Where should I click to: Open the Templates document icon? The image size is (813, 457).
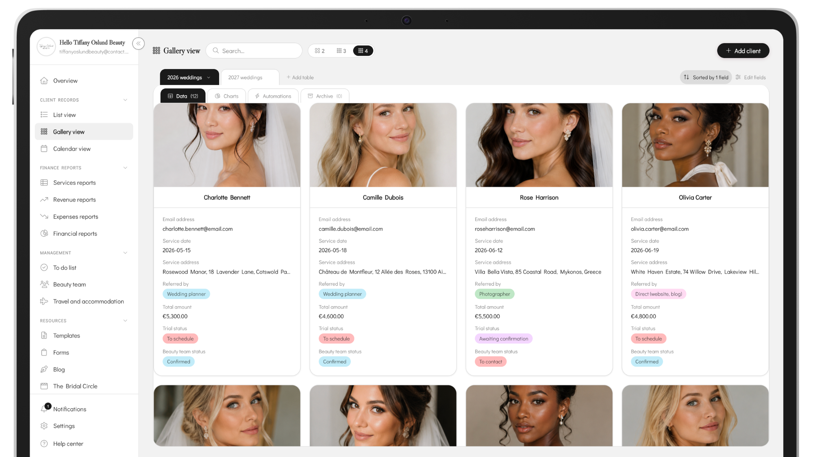(44, 335)
